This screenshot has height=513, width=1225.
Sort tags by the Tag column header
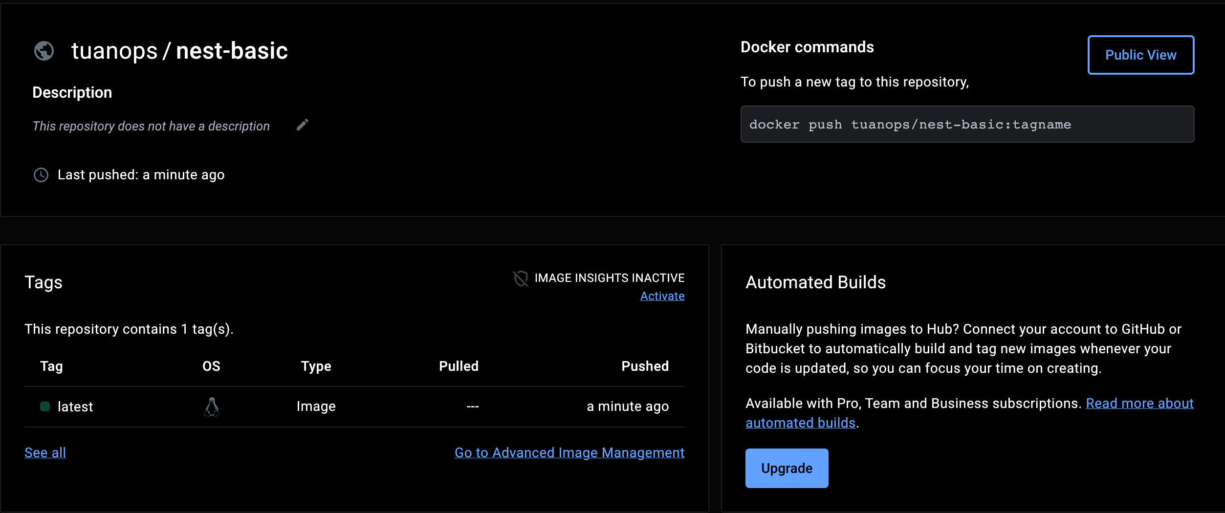[51, 366]
